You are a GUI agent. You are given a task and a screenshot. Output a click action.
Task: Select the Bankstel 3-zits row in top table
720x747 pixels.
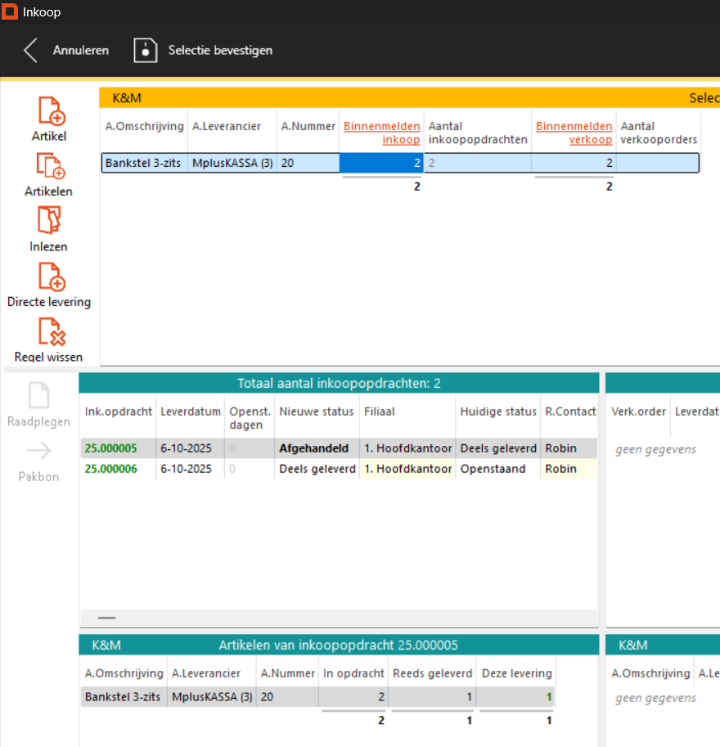(x=143, y=163)
